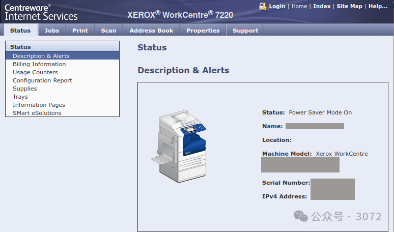Click the 'Machine Model:' label
The height and width of the screenshot is (232, 394).
point(287,154)
